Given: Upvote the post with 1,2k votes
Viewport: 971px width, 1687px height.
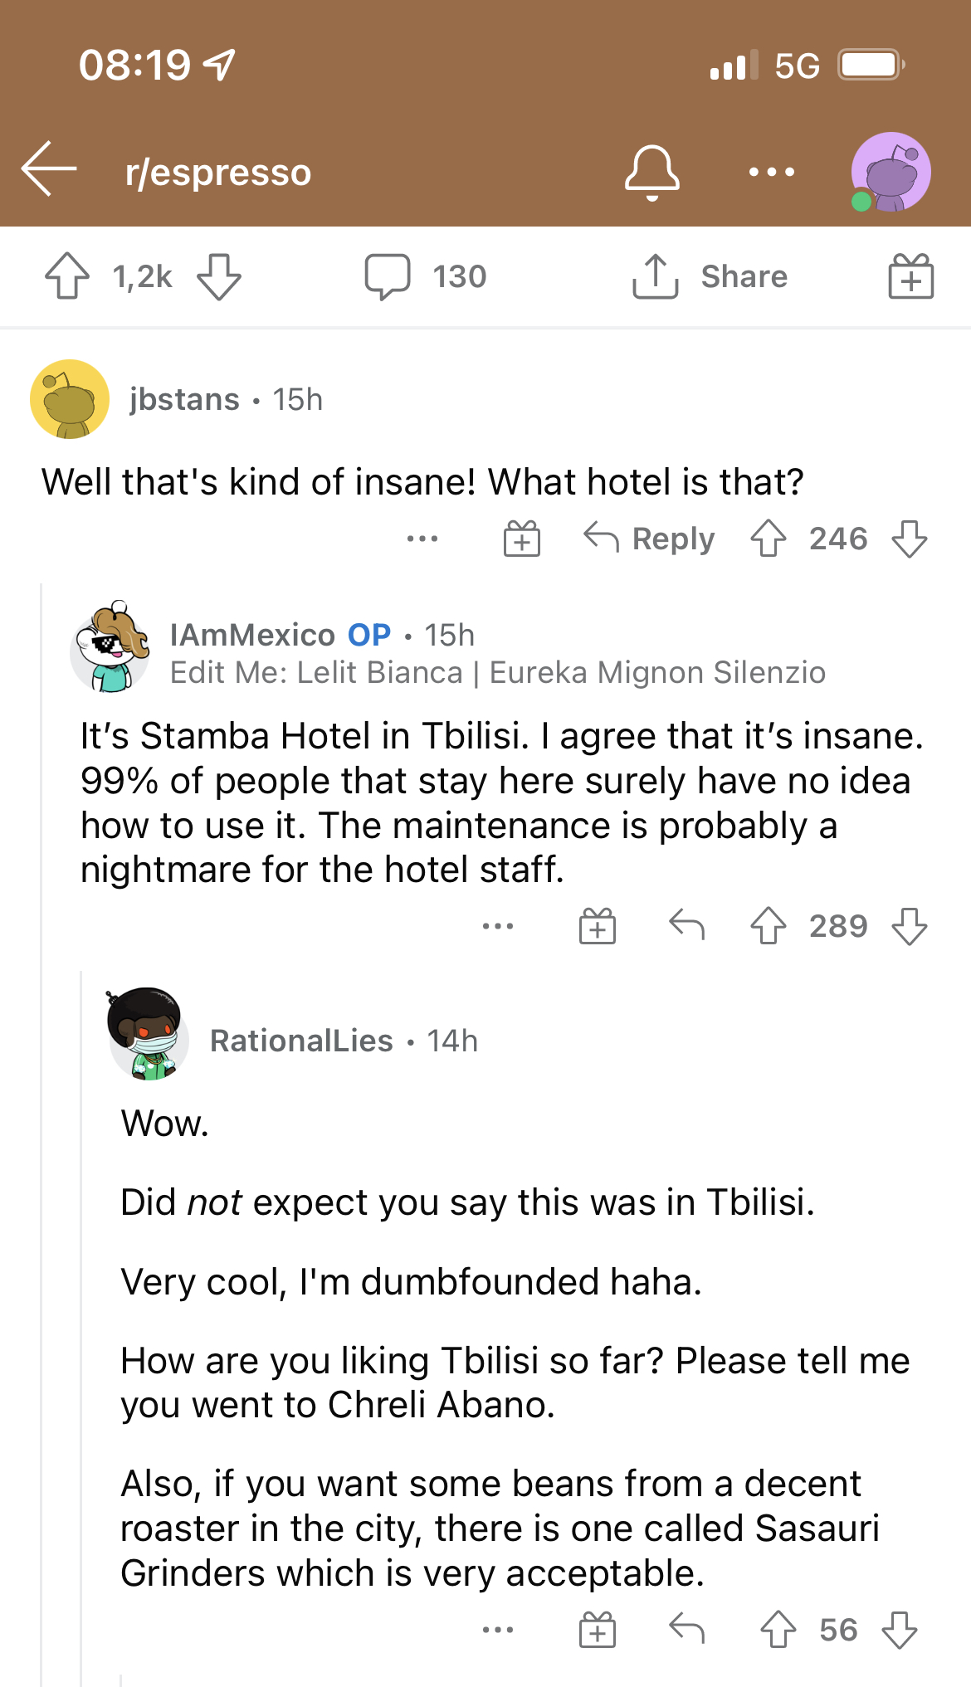Looking at the screenshot, I should [x=67, y=276].
